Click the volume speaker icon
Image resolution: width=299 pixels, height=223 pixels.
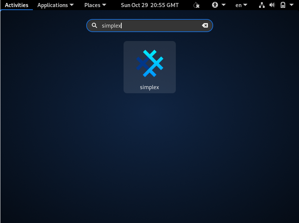[x=272, y=5]
